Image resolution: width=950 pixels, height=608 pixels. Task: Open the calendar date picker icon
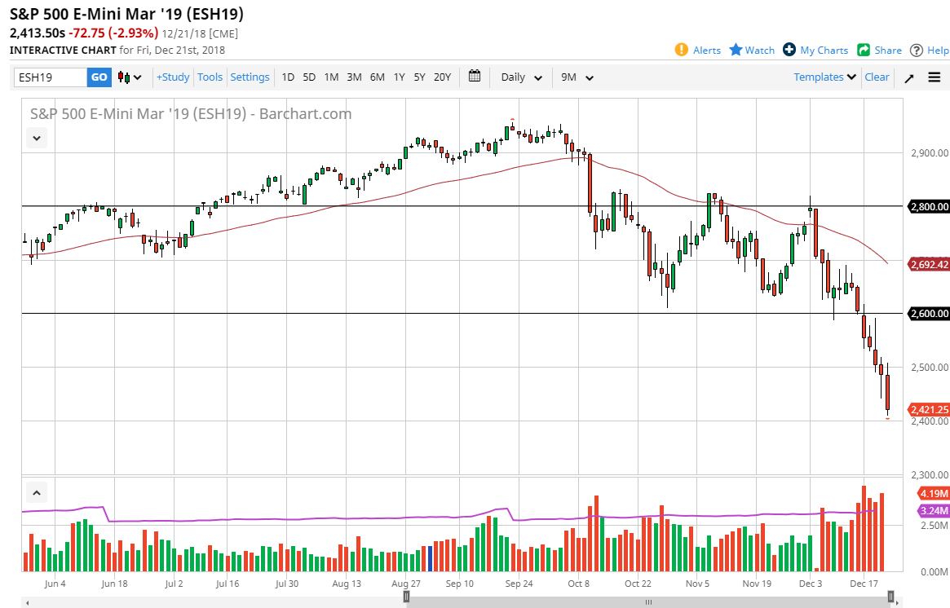(475, 77)
